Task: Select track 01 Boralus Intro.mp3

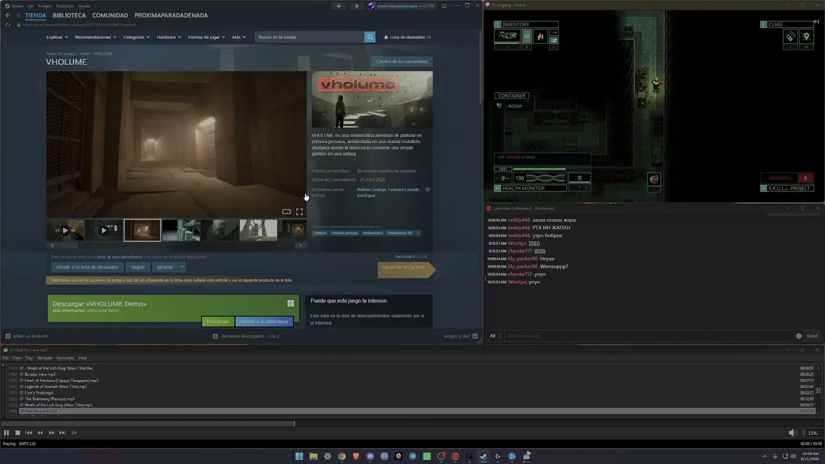Action: 37,374
